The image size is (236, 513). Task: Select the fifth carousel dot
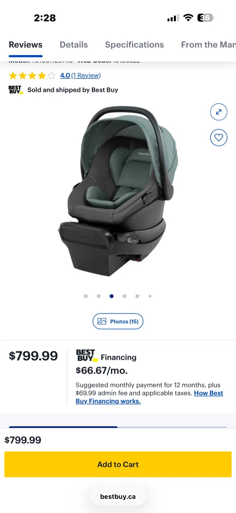137,296
